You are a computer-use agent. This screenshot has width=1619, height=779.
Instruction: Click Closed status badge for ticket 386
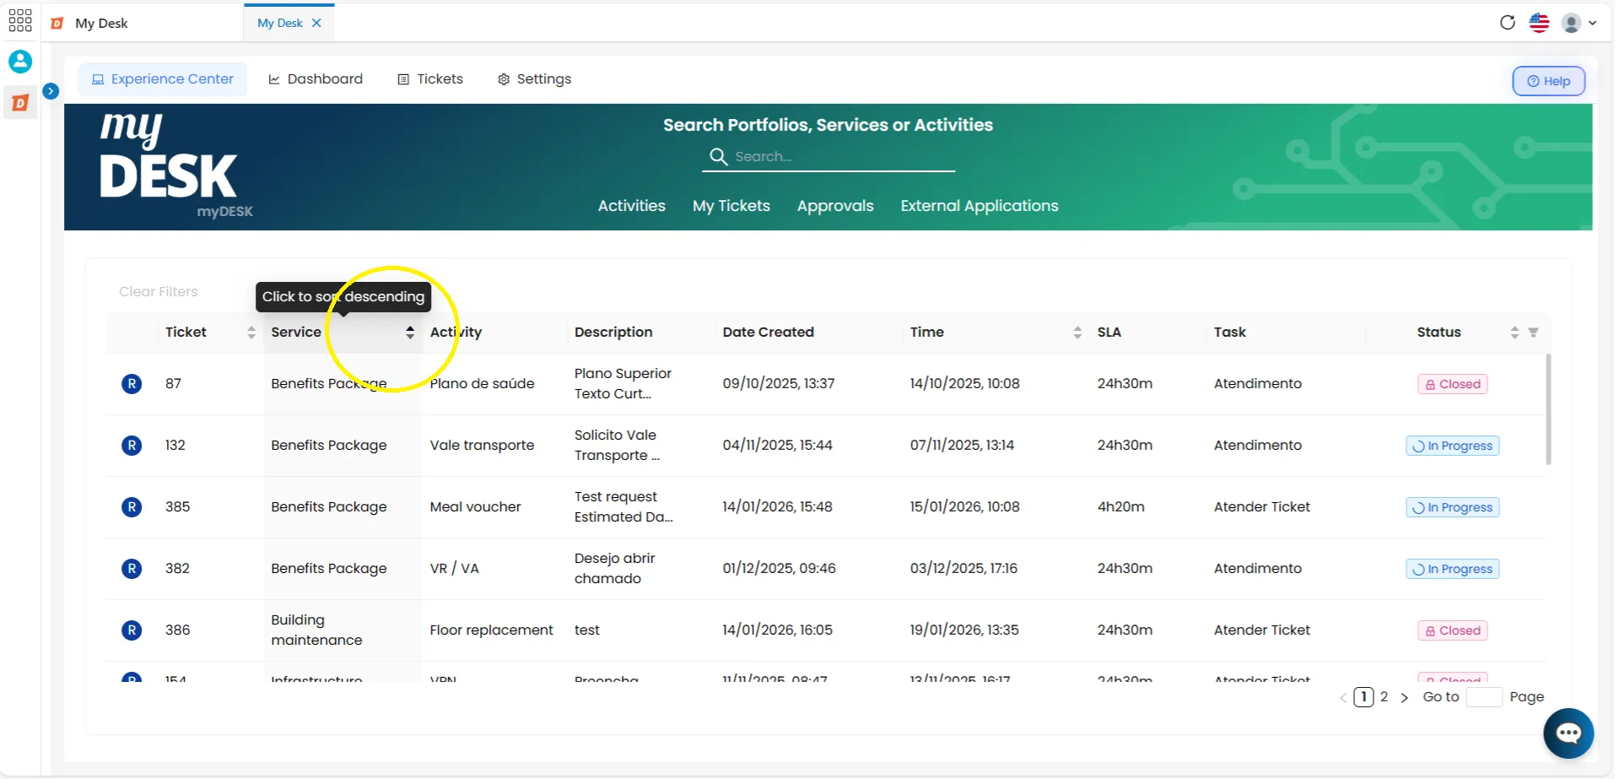(x=1452, y=630)
